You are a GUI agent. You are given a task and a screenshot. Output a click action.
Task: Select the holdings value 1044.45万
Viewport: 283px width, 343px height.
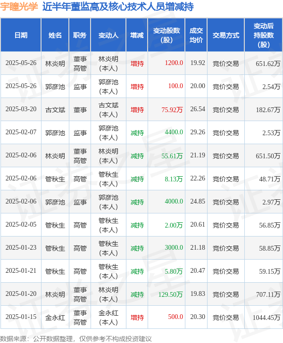coord(266,318)
